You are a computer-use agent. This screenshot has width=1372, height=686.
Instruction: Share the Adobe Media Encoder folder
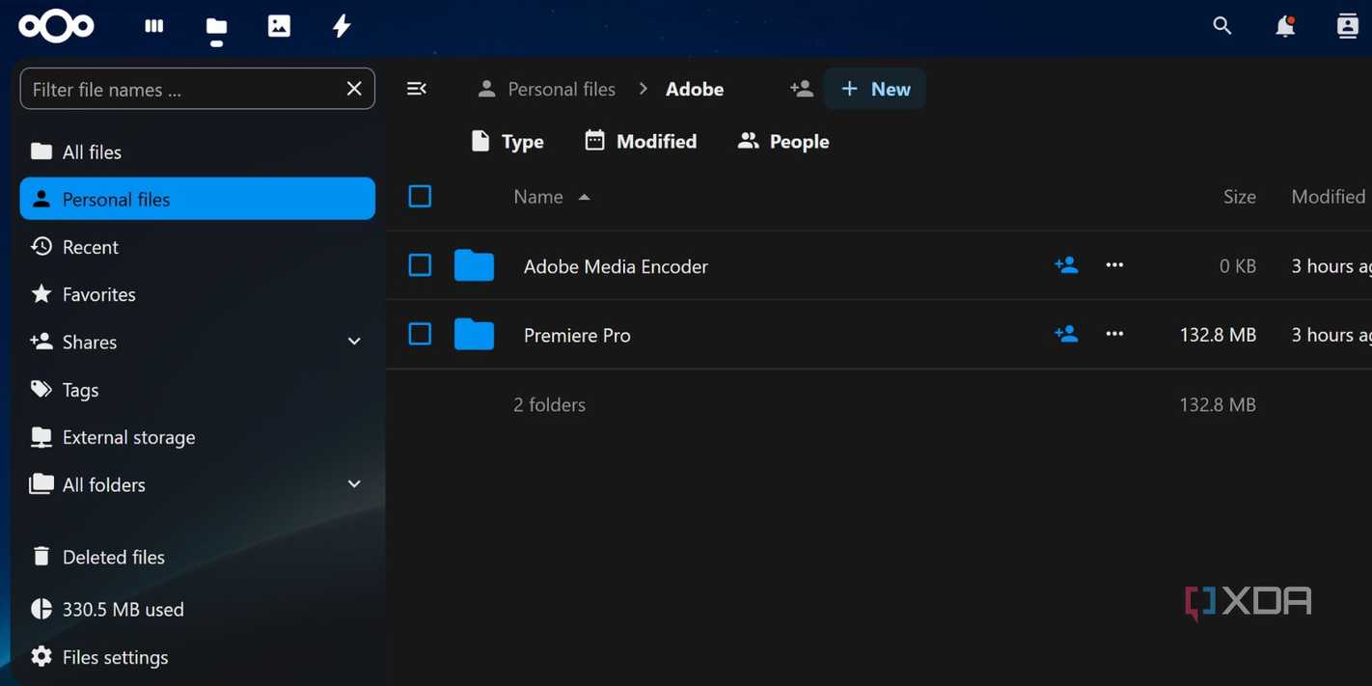click(1066, 265)
